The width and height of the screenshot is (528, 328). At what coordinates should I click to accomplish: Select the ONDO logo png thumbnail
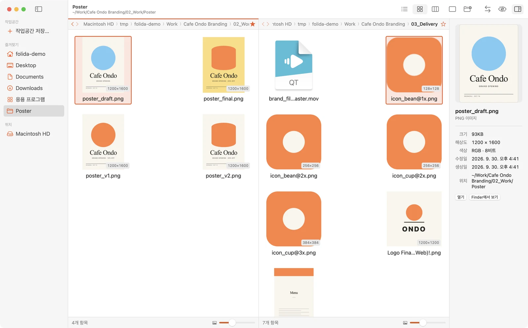[414, 219]
